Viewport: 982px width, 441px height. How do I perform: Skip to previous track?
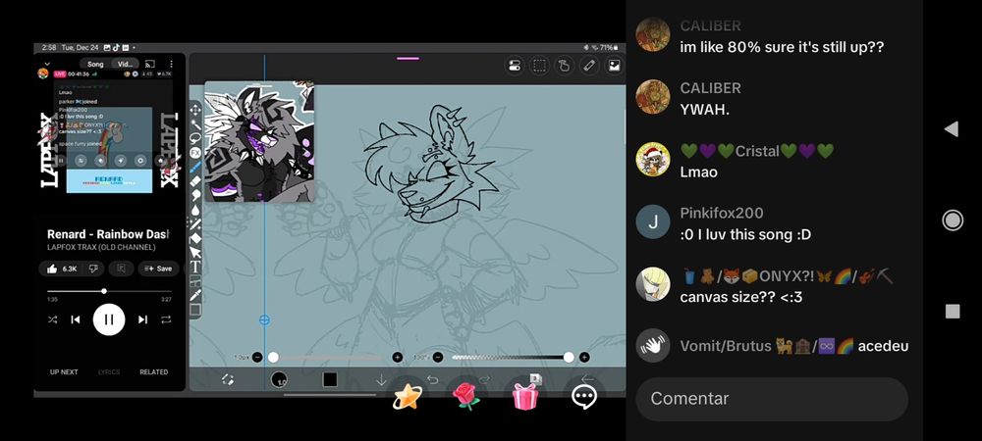tap(76, 319)
